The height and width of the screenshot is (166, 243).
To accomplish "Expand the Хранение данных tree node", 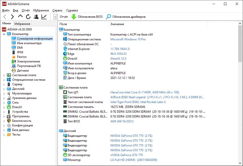I will [x=4, y=98].
